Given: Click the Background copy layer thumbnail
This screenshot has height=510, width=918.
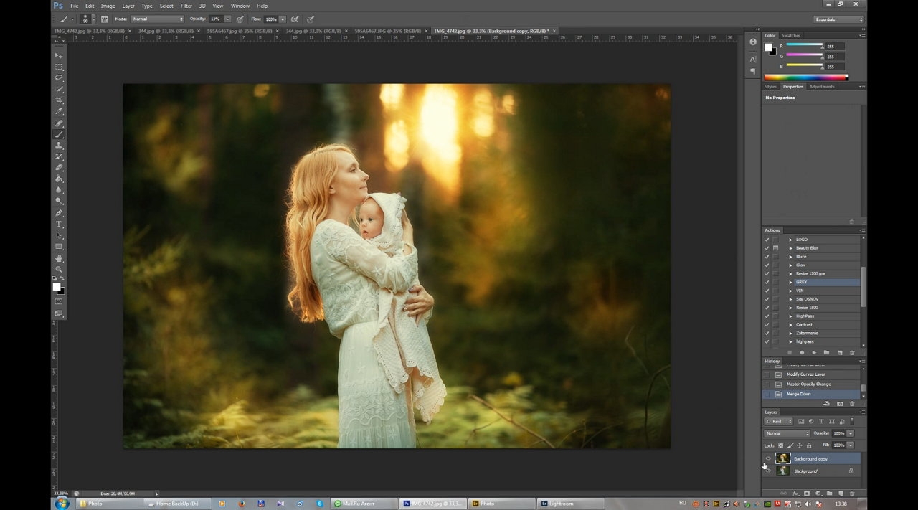Looking at the screenshot, I should point(782,459).
